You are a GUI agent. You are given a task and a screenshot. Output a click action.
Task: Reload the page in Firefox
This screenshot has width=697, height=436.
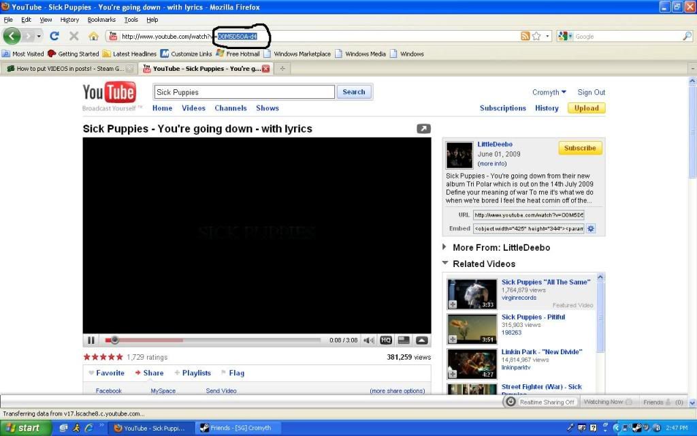click(x=54, y=36)
